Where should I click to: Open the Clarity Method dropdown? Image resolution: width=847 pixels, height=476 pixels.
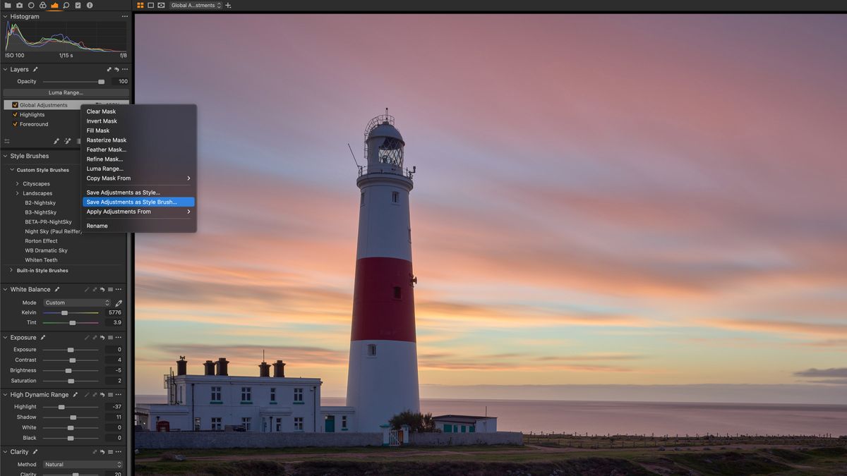click(83, 464)
